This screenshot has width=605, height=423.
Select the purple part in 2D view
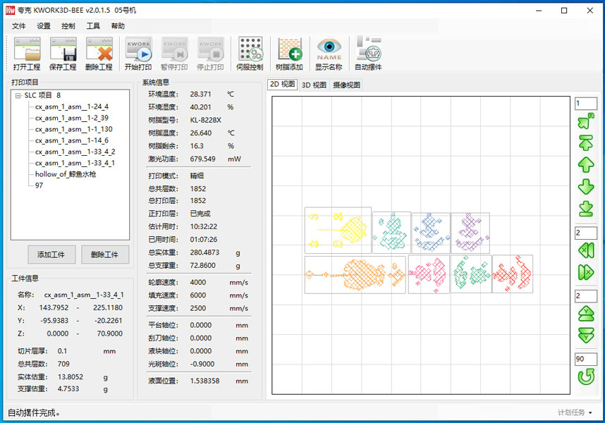coord(470,233)
